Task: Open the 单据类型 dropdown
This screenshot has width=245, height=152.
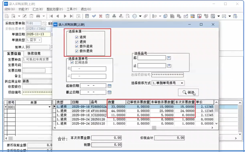Action: (40, 40)
